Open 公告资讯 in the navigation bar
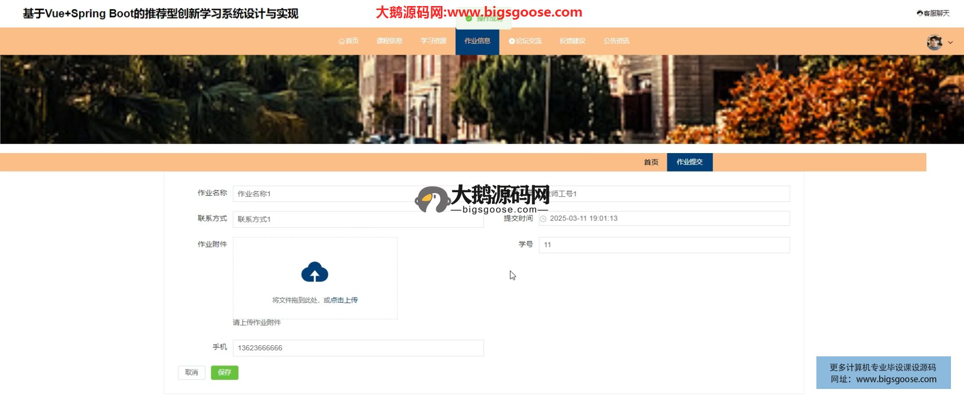This screenshot has width=964, height=399. tap(616, 41)
